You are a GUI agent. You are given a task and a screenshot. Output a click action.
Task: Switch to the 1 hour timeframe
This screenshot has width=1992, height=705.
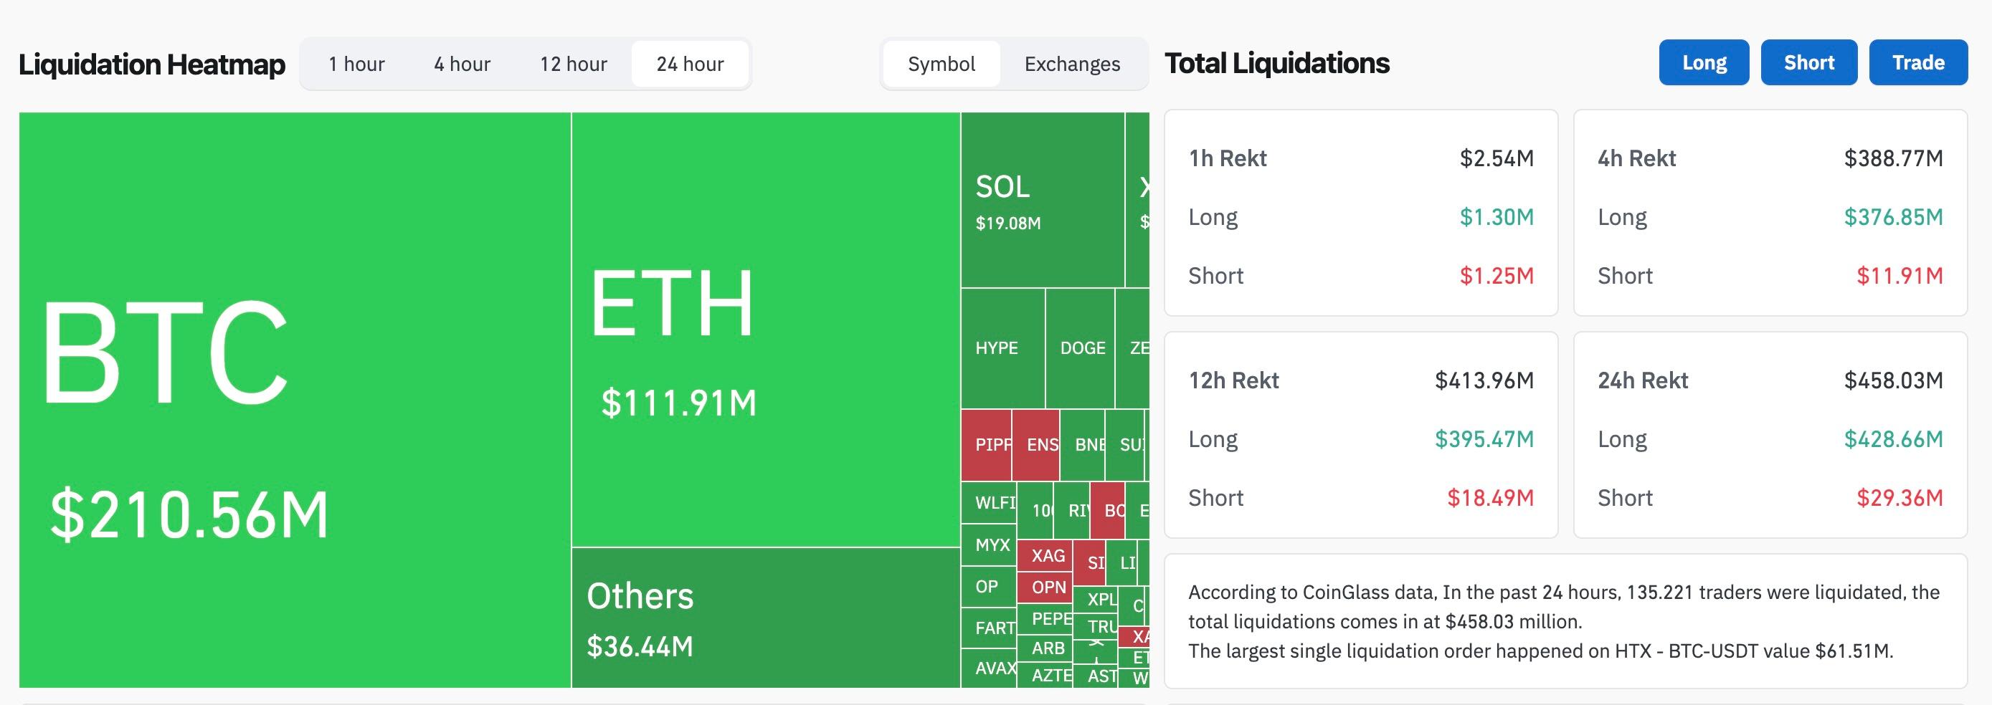pyautogui.click(x=357, y=64)
